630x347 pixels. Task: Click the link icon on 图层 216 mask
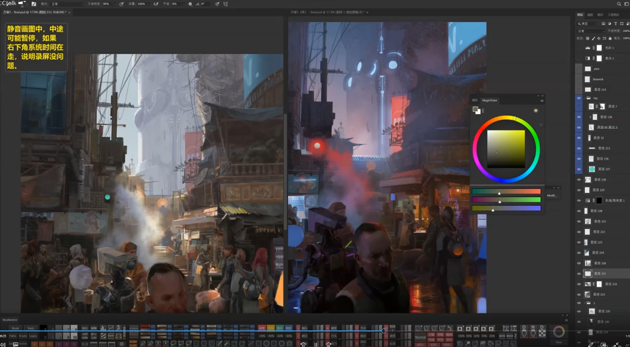click(593, 284)
